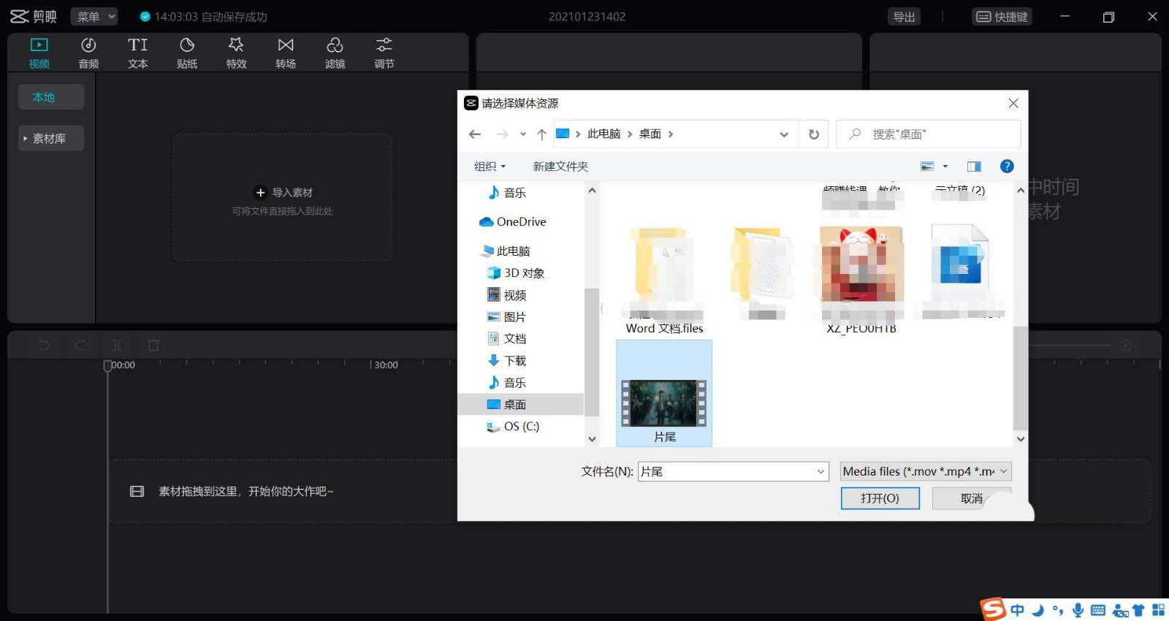The height and width of the screenshot is (621, 1169).
Task: Click the Sogou input method S icon
Action: tap(993, 609)
